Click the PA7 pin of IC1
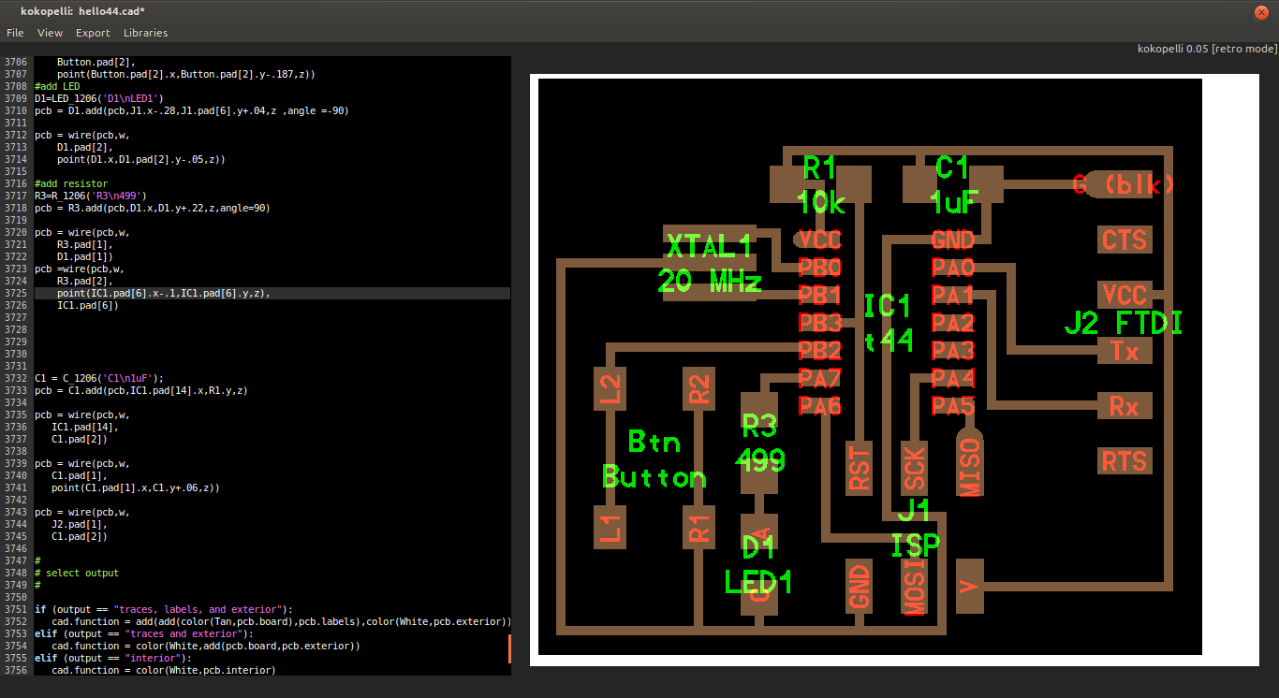 coord(820,379)
